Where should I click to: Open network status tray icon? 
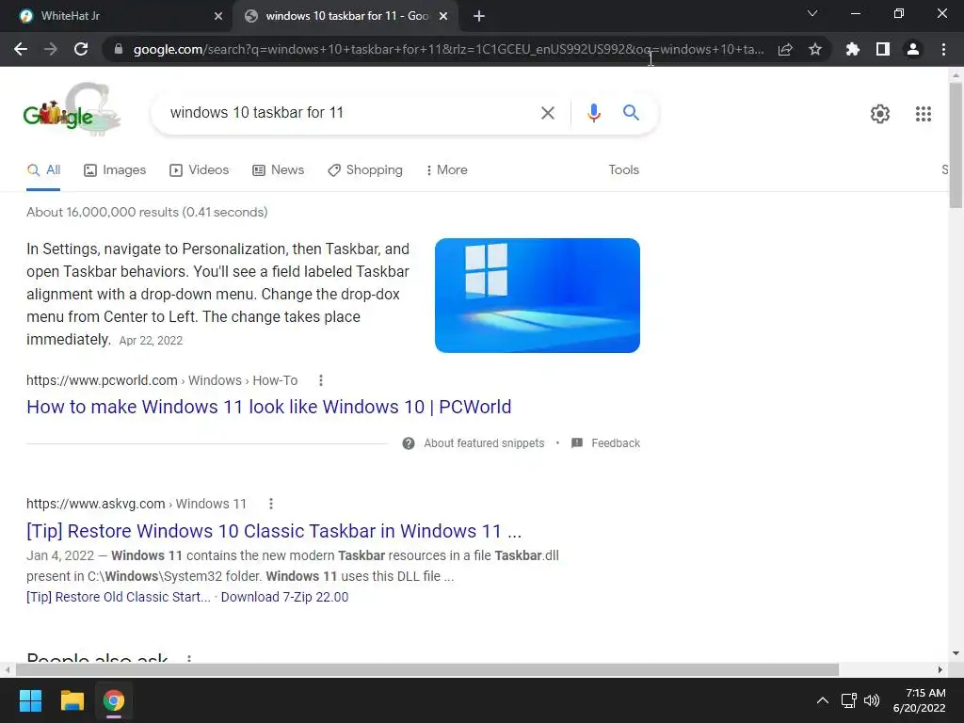pyautogui.click(x=849, y=700)
